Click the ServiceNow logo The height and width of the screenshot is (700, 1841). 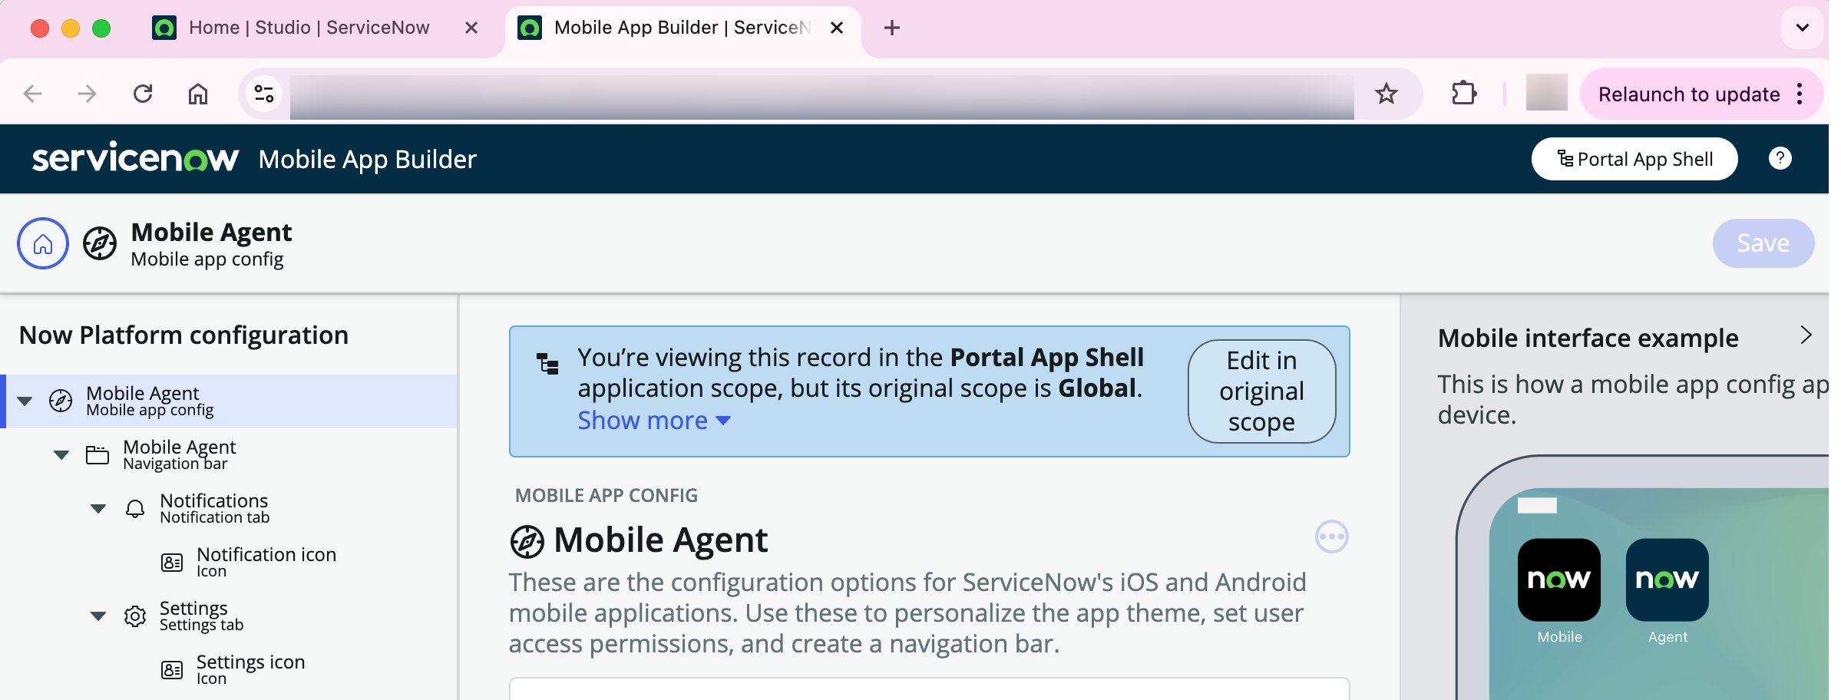pyautogui.click(x=135, y=158)
